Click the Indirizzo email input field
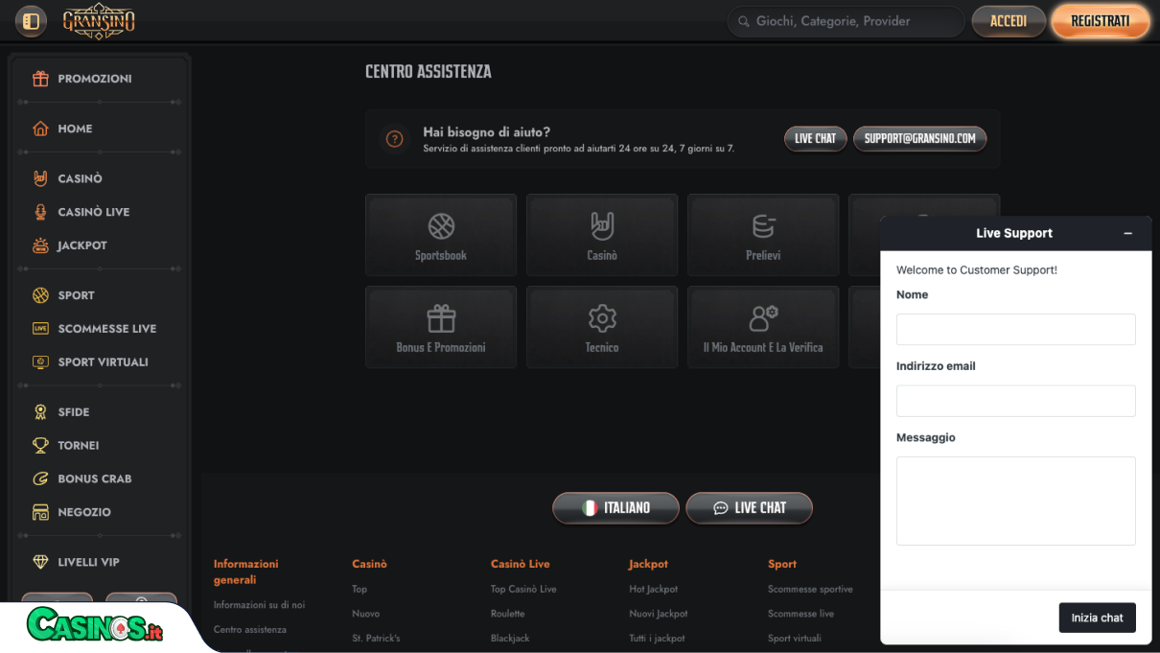The height and width of the screenshot is (653, 1160). coord(1015,401)
